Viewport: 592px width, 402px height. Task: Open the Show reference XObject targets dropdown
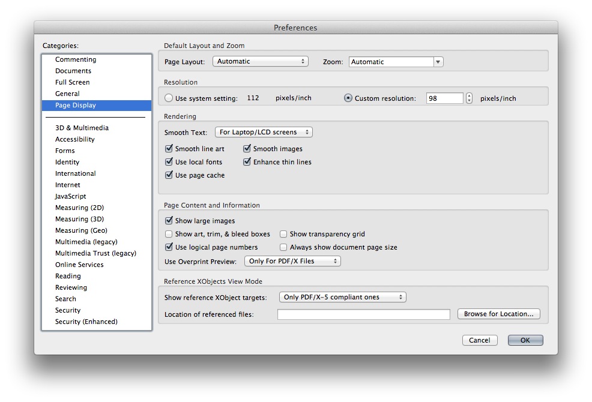click(x=342, y=297)
